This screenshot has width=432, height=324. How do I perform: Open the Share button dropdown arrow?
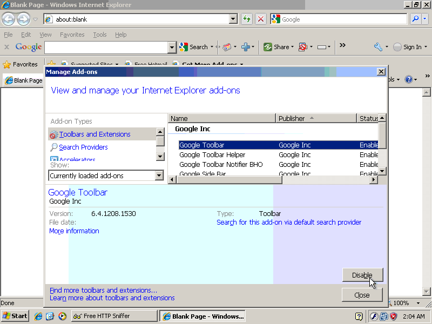click(292, 47)
